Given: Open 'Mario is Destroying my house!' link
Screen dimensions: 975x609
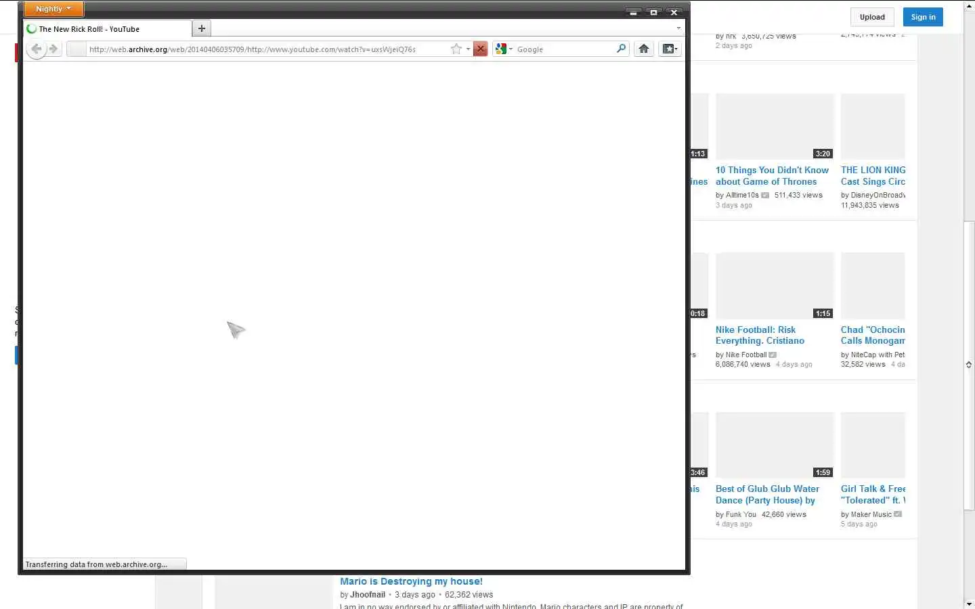Looking at the screenshot, I should point(411,581).
